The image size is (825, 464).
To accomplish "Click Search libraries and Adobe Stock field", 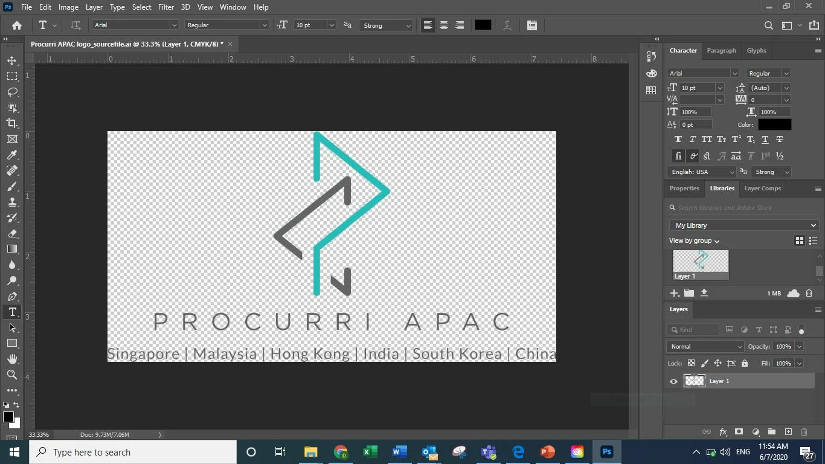I will click(743, 208).
